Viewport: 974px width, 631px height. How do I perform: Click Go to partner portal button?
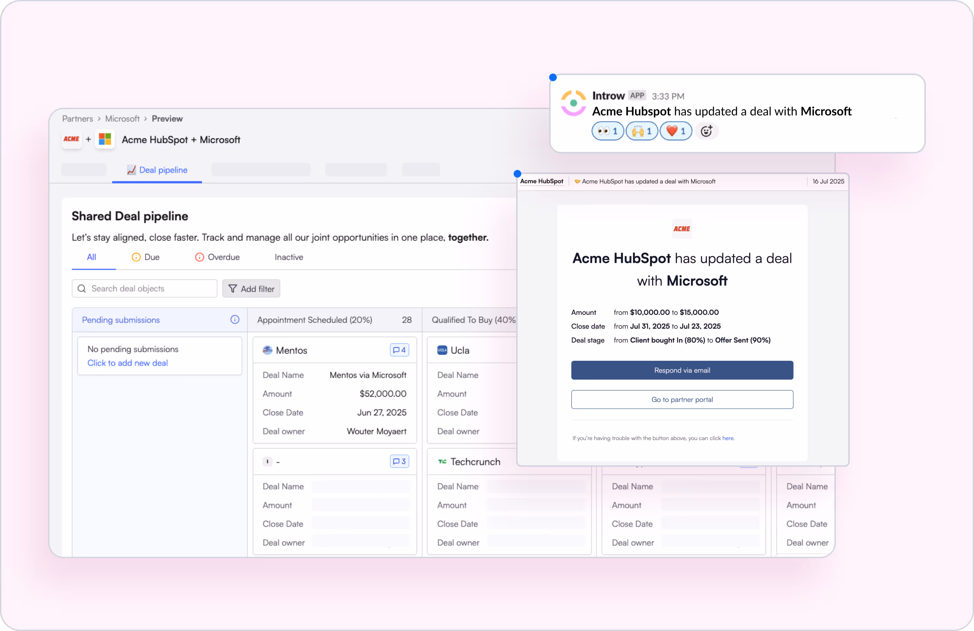(x=682, y=400)
